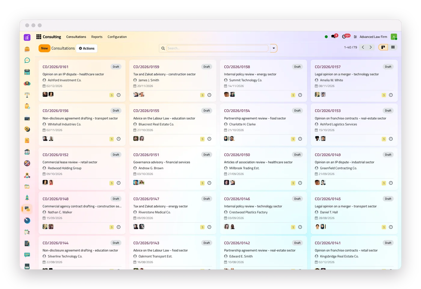Open the chat messages icon with badge 3

pyautogui.click(x=334, y=37)
